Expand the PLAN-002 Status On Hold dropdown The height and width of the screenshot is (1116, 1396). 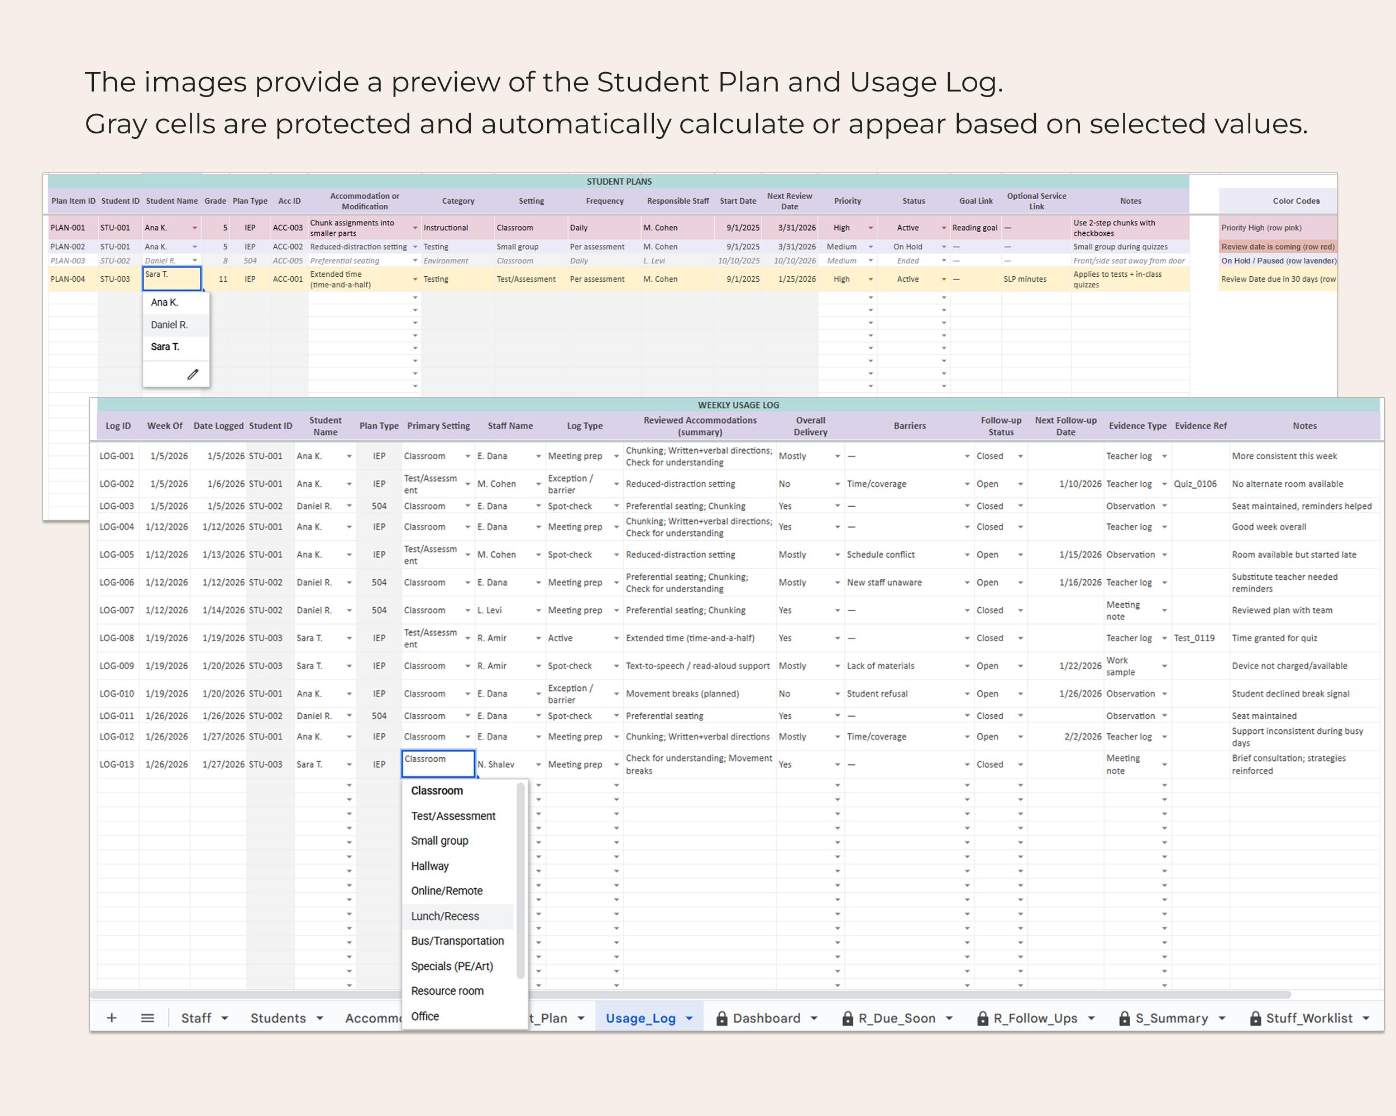(943, 247)
